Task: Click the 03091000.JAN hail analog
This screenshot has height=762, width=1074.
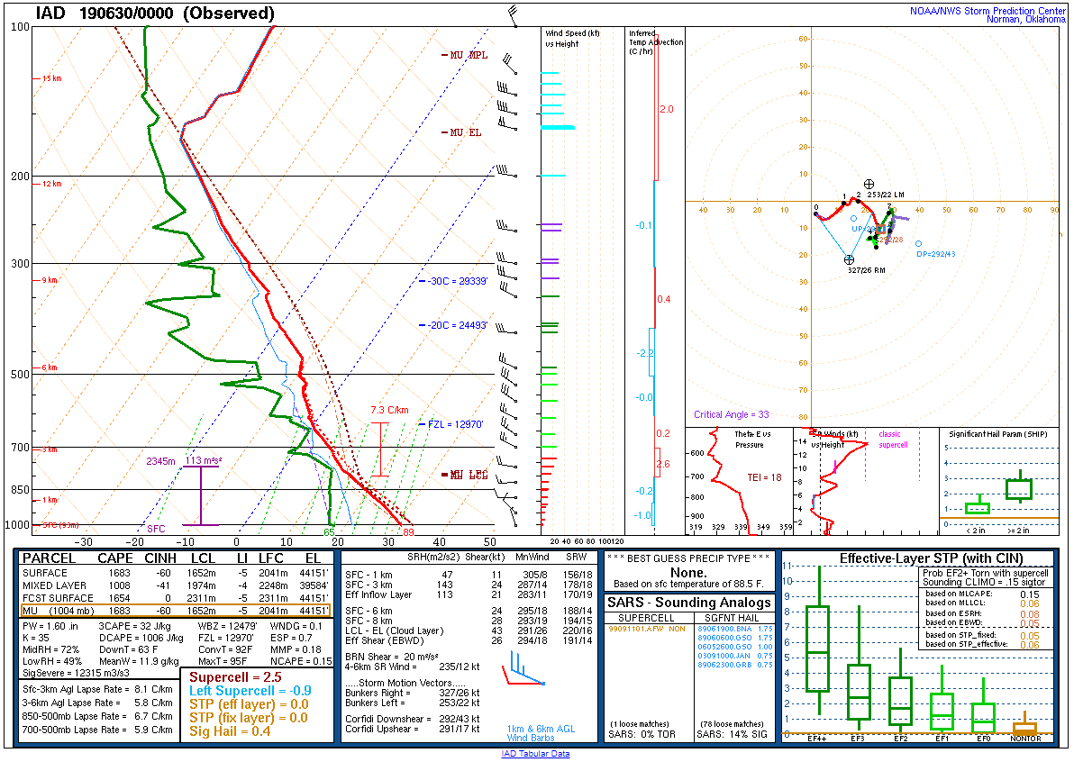Action: tap(735, 655)
